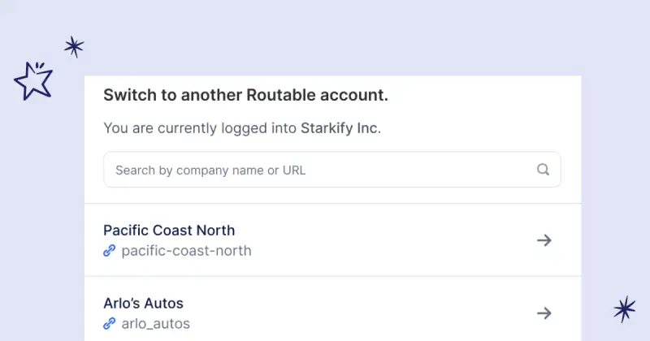Screen dimensions: 650x341
Task: Click the magnifying glass search icon
Action: point(544,170)
